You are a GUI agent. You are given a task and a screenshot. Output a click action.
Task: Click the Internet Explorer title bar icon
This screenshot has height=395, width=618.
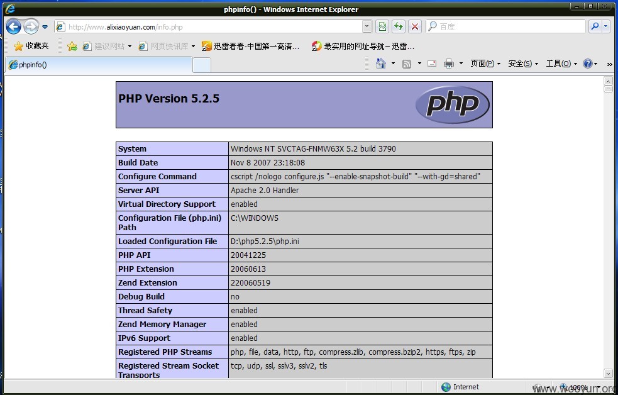tap(10, 9)
